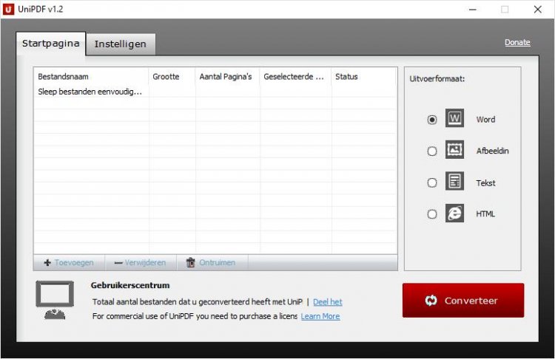This screenshot has width=555, height=359.
Task: Click the HTML Internet Explorer icon
Action: 454,213
